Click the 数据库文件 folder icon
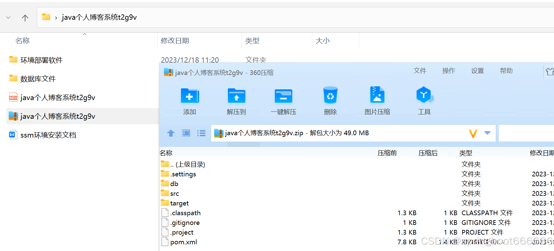Screen dimensions: 554x251 [13, 78]
